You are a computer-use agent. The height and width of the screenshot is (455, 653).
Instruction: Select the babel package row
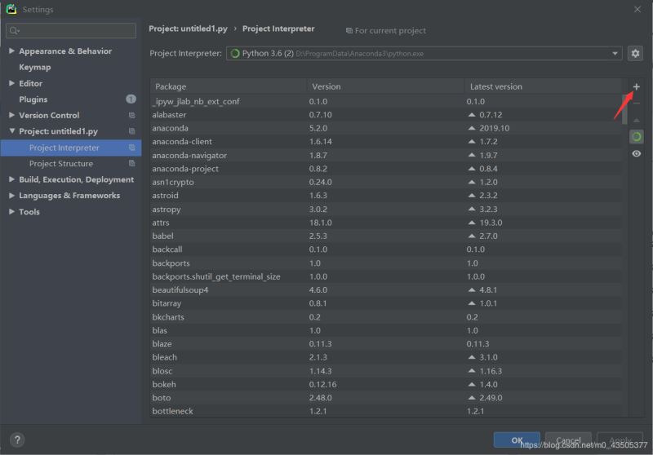386,236
